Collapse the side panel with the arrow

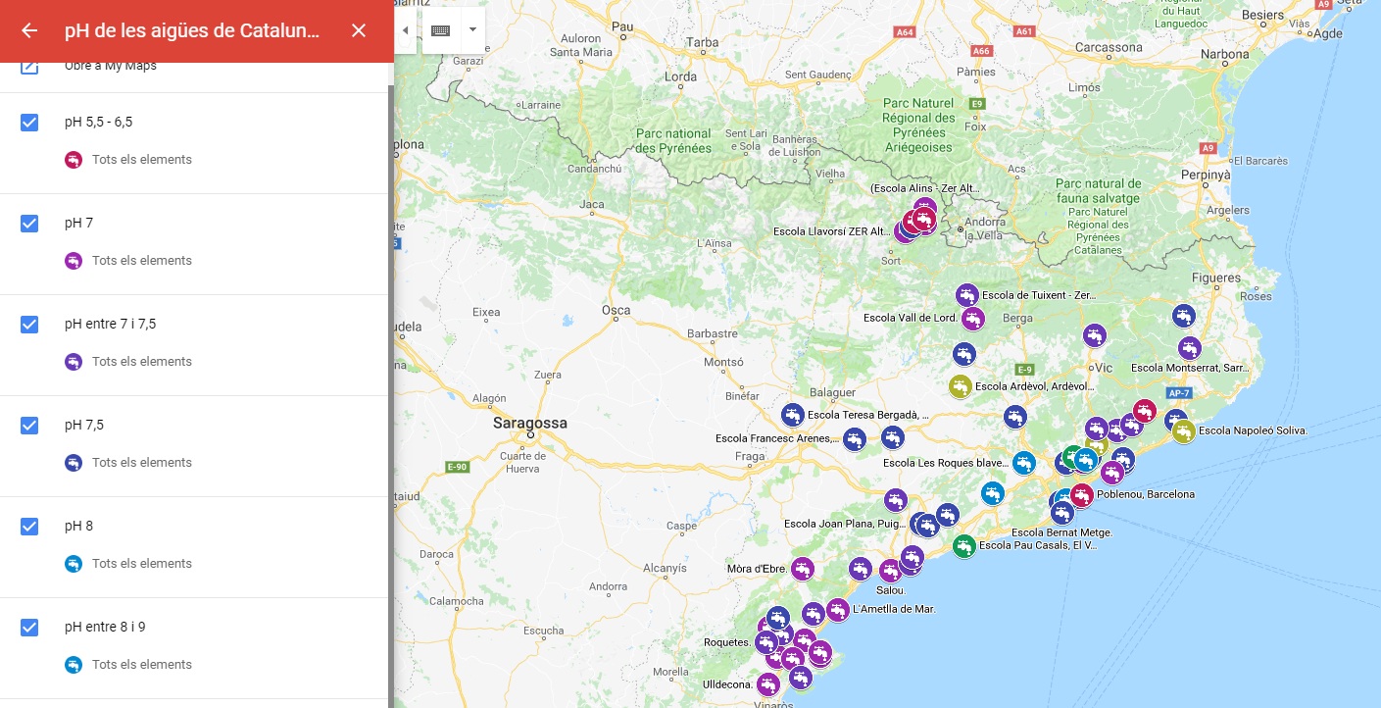click(405, 30)
